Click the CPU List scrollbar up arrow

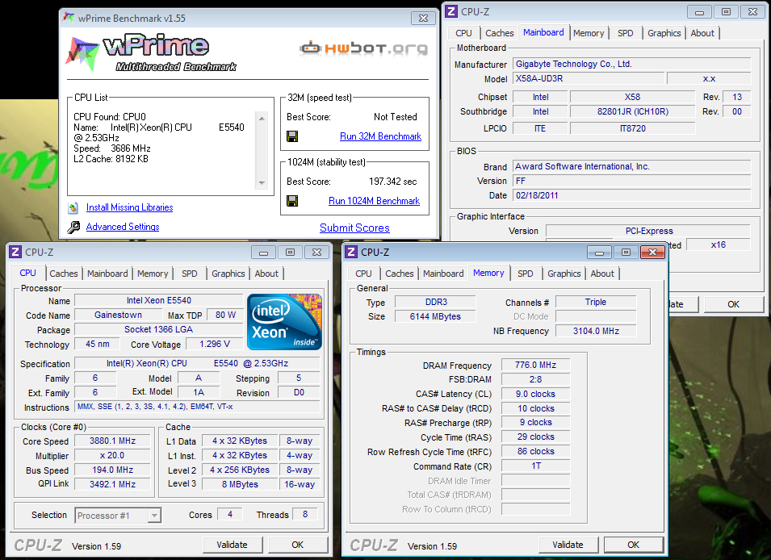pos(262,119)
